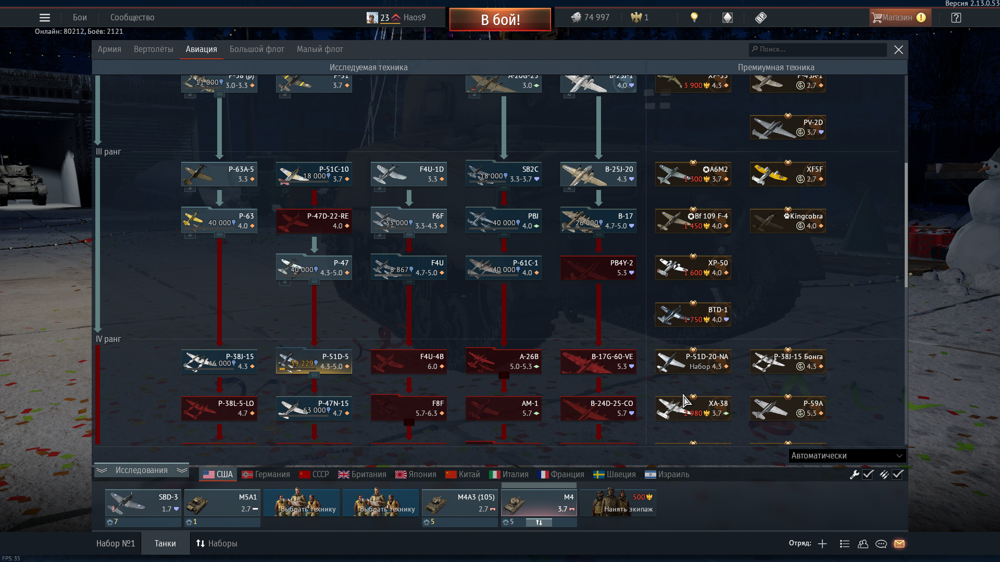The height and width of the screenshot is (562, 1000).
Task: Open the chat speech bubble icon
Action: (881, 544)
